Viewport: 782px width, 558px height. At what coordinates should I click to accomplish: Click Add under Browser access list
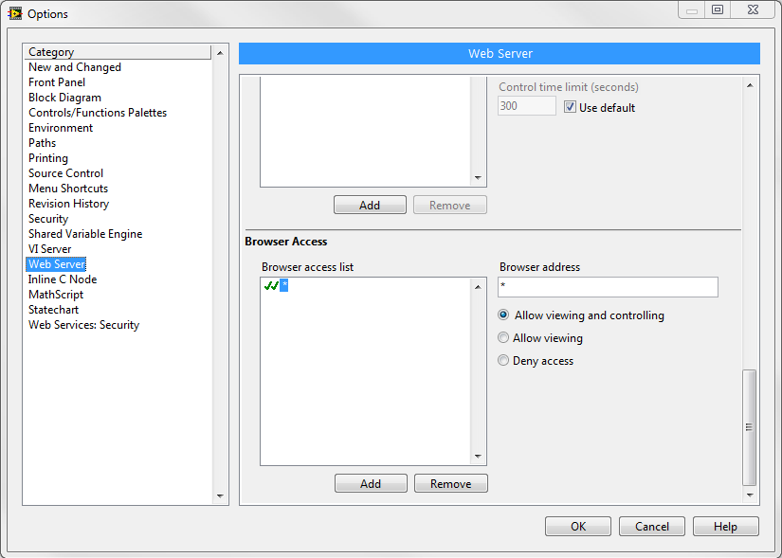click(371, 483)
